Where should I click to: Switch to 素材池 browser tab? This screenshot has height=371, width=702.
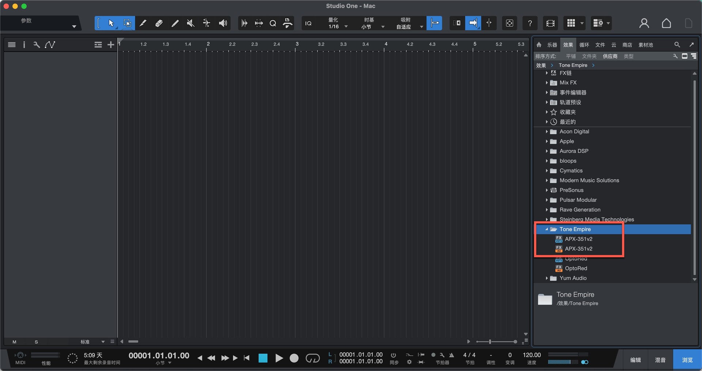coord(646,45)
